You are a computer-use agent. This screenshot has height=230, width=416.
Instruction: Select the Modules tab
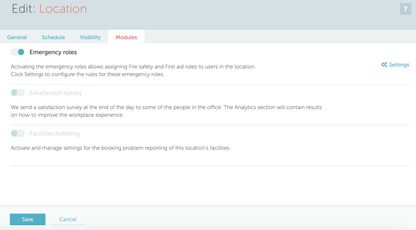[x=126, y=37]
